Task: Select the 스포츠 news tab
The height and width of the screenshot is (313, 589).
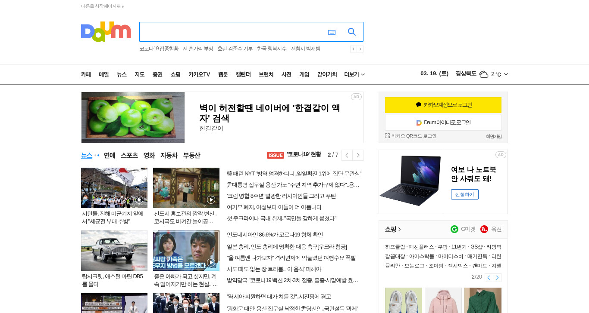Action: pyautogui.click(x=129, y=155)
